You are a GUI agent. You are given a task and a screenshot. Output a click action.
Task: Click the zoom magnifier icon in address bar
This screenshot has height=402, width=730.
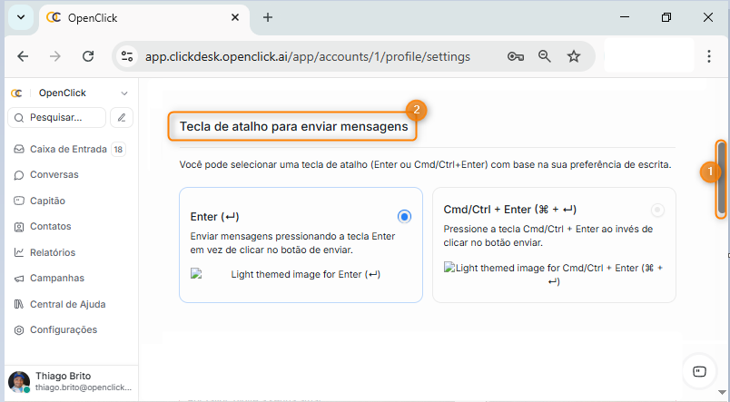tap(545, 56)
